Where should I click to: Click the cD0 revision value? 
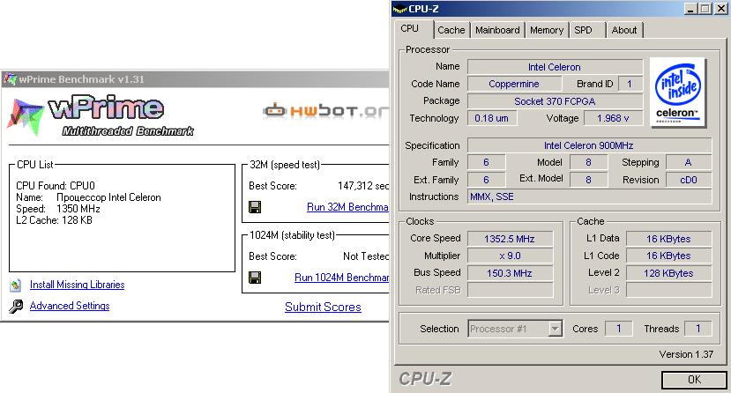click(689, 180)
